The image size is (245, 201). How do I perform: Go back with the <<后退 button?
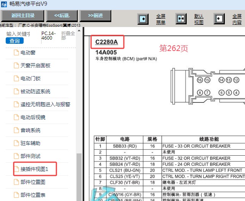coord(62,16)
